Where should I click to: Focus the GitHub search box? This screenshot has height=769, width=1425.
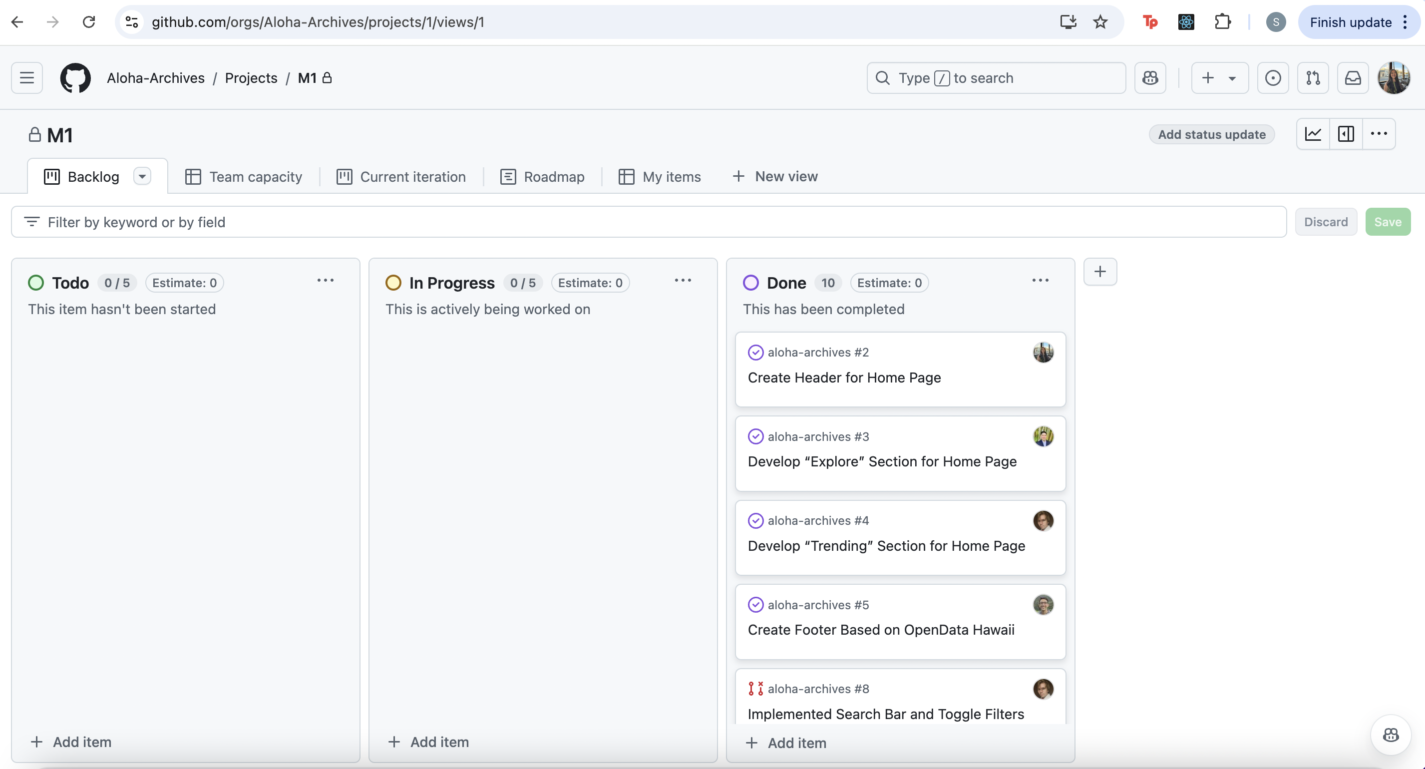(996, 78)
